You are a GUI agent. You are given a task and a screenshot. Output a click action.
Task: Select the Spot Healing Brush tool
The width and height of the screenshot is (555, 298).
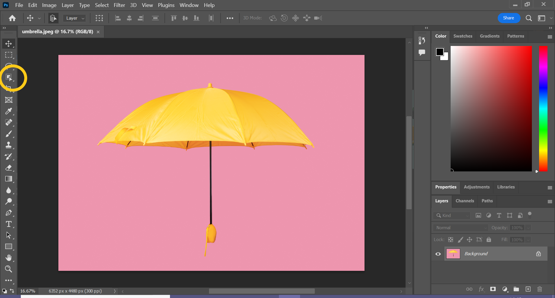(9, 123)
